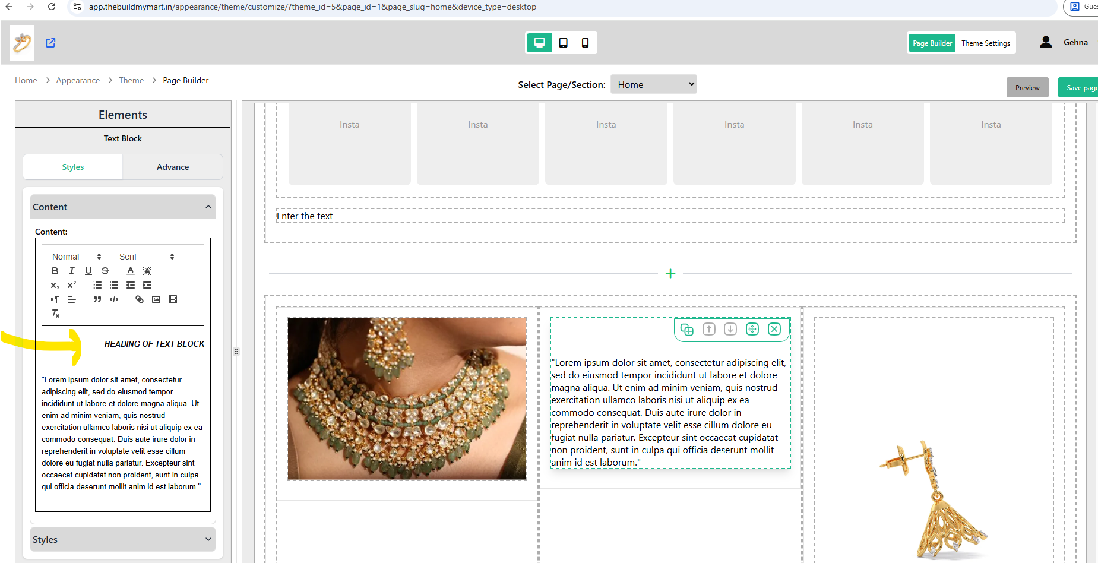The width and height of the screenshot is (1098, 563).
Task: Add a new section with the plus icon
Action: pos(670,273)
